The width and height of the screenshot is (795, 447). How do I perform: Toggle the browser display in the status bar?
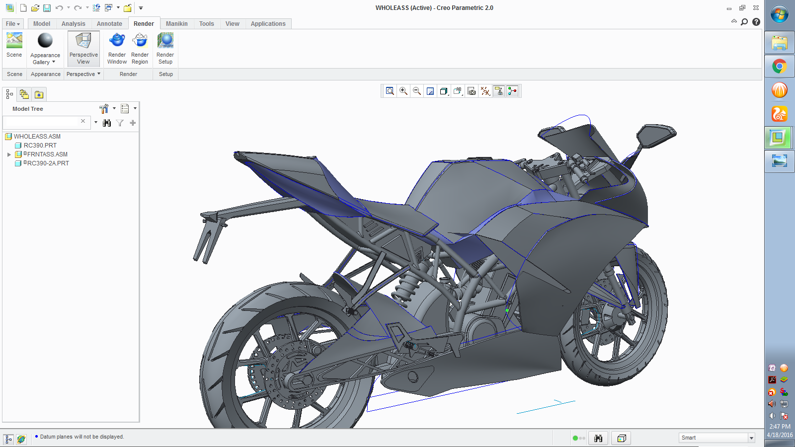[x=21, y=439]
